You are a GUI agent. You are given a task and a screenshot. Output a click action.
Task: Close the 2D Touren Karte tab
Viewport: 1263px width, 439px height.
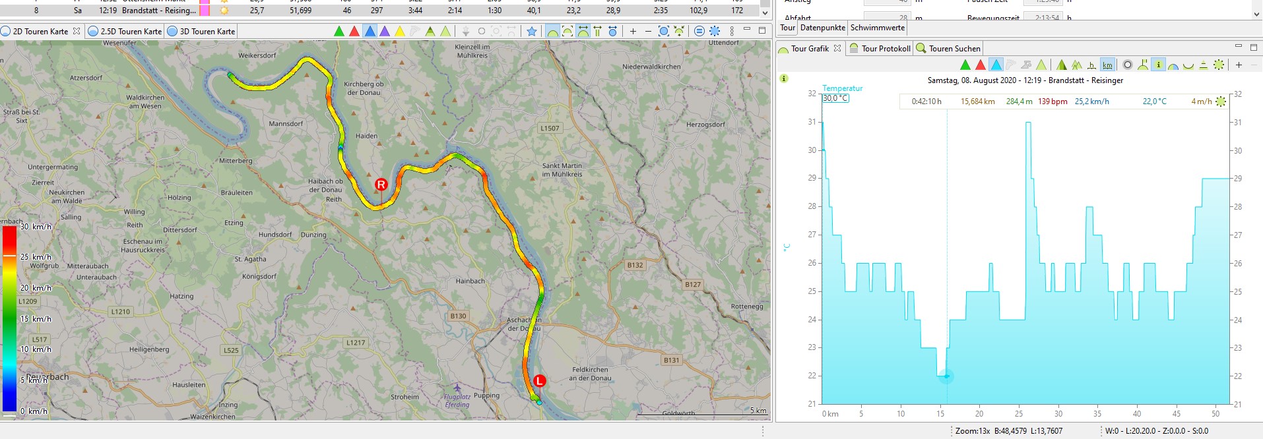coord(77,31)
